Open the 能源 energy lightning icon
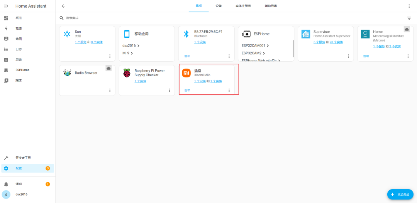 [x=6, y=29]
